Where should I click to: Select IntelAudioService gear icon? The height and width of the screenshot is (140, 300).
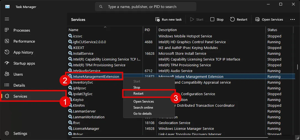(70, 70)
